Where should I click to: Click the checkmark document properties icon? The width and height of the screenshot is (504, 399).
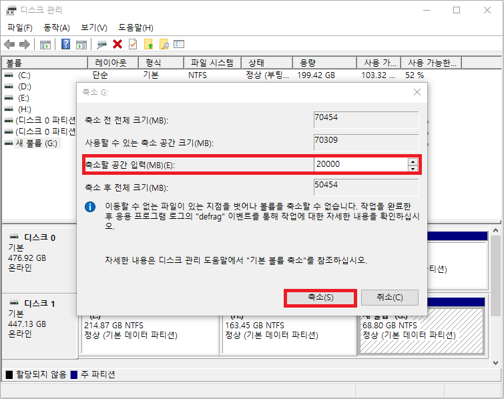tap(133, 44)
